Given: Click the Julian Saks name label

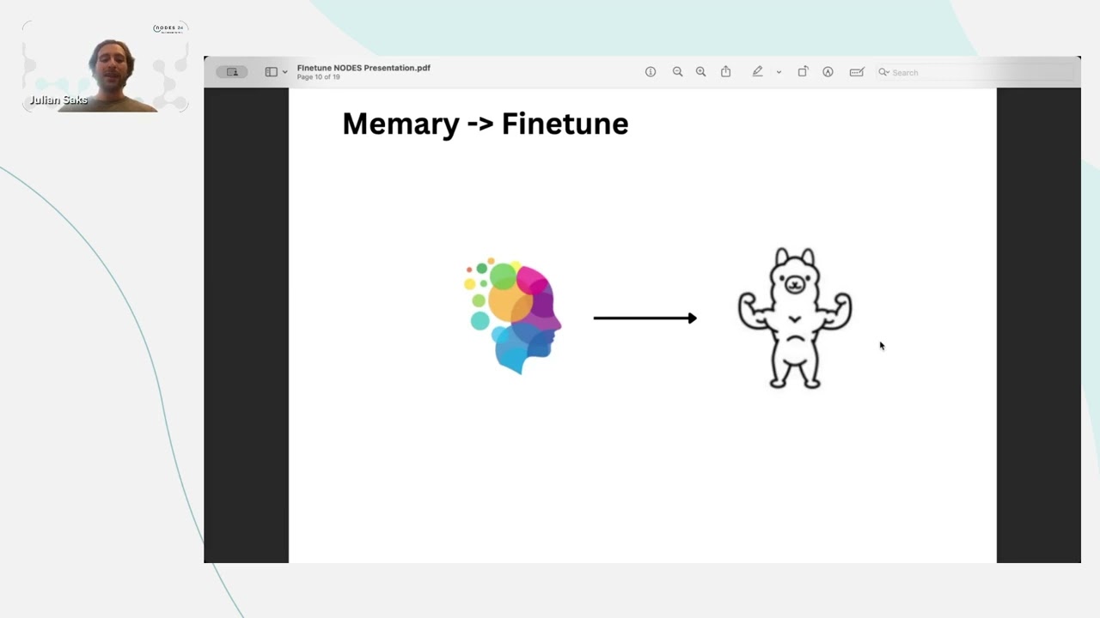Looking at the screenshot, I should click(x=58, y=100).
